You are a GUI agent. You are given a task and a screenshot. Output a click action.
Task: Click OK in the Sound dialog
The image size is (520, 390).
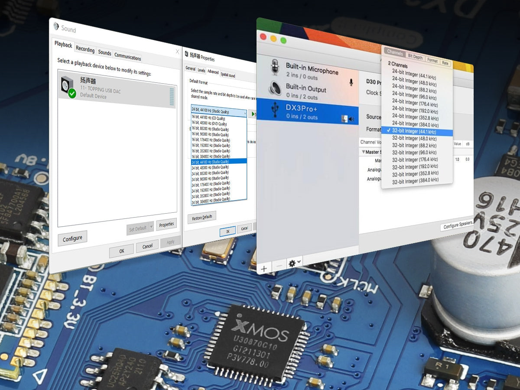[121, 250]
